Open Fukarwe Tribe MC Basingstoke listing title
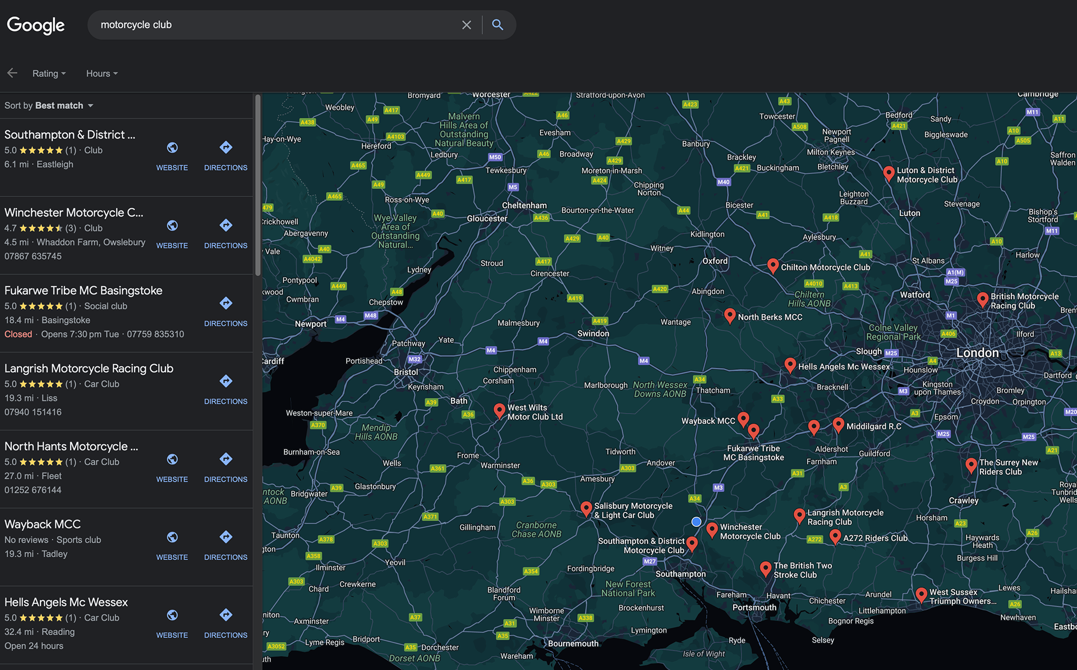Screen dimensions: 1077x670 click(x=84, y=291)
